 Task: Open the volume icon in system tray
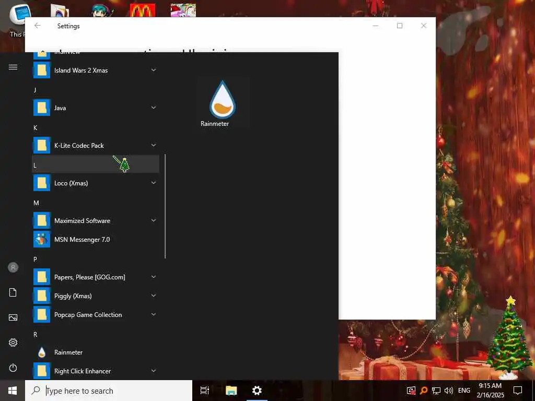pyautogui.click(x=449, y=391)
